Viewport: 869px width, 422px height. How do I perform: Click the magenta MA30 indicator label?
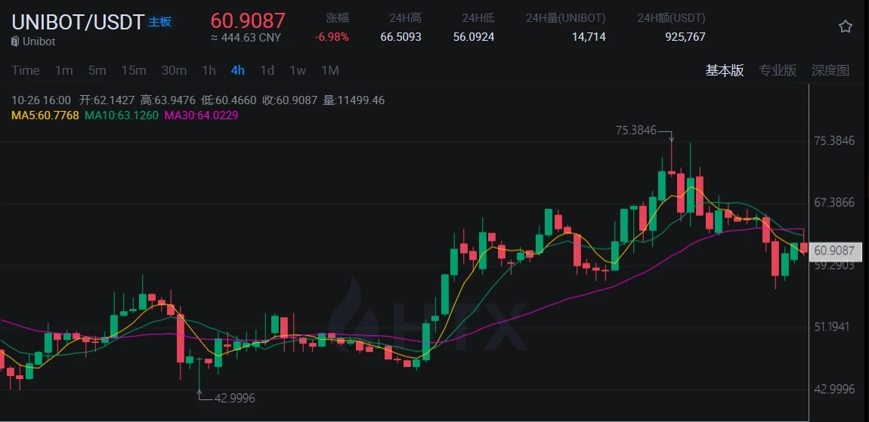tap(201, 116)
